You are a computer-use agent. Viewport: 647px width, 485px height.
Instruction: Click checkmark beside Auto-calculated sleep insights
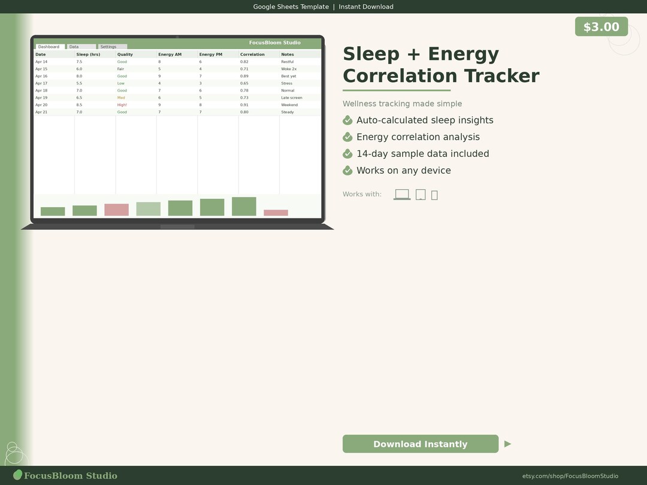[x=347, y=120]
